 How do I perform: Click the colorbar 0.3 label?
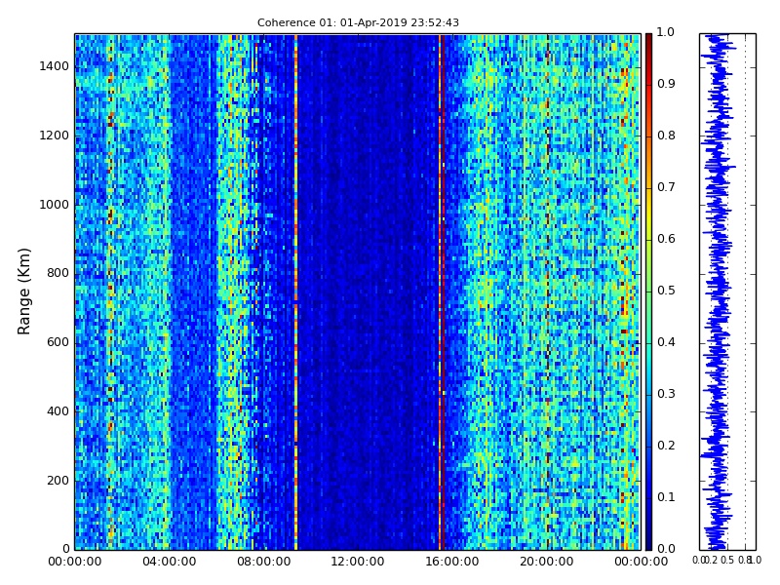(x=666, y=394)
